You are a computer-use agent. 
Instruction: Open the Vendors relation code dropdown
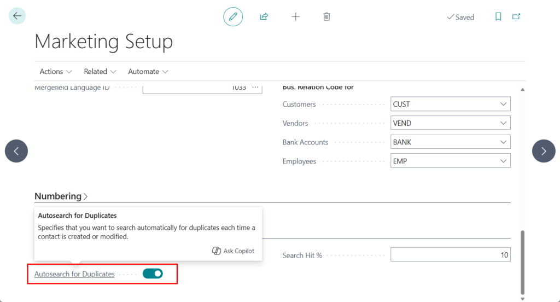tap(503, 123)
